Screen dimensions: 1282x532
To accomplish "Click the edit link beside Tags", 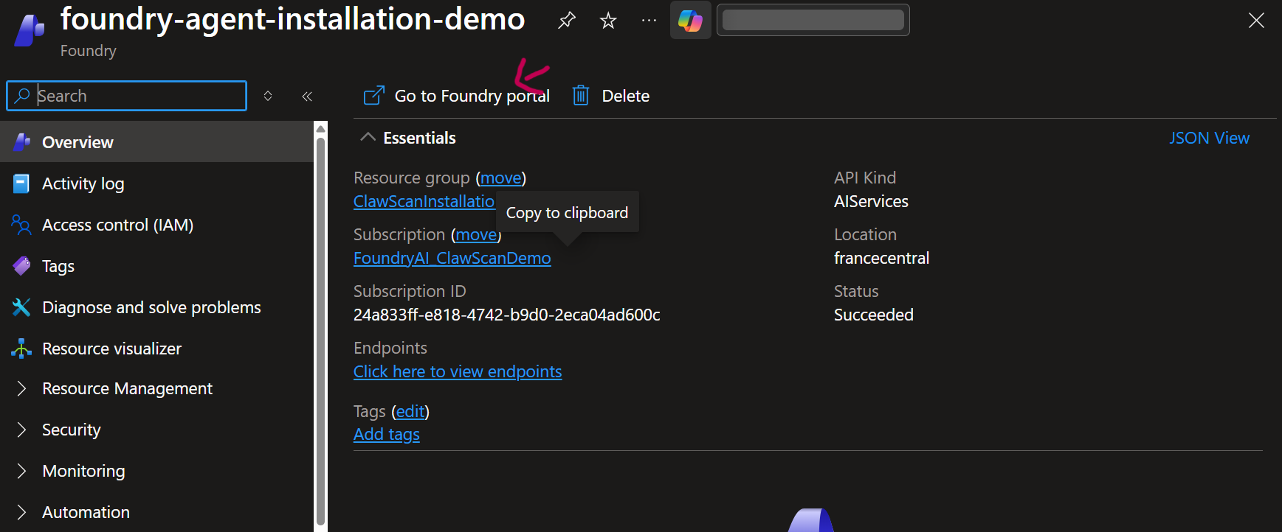I will [410, 411].
